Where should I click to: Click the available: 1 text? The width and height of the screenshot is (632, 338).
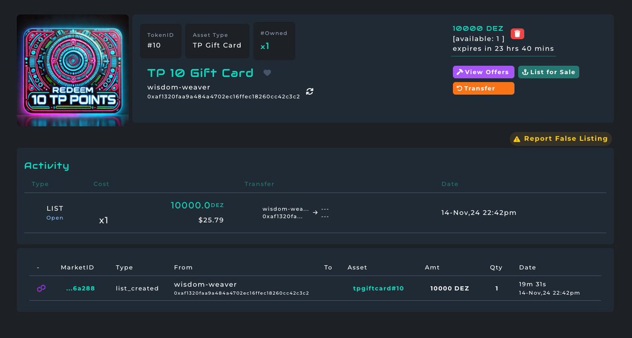point(478,38)
